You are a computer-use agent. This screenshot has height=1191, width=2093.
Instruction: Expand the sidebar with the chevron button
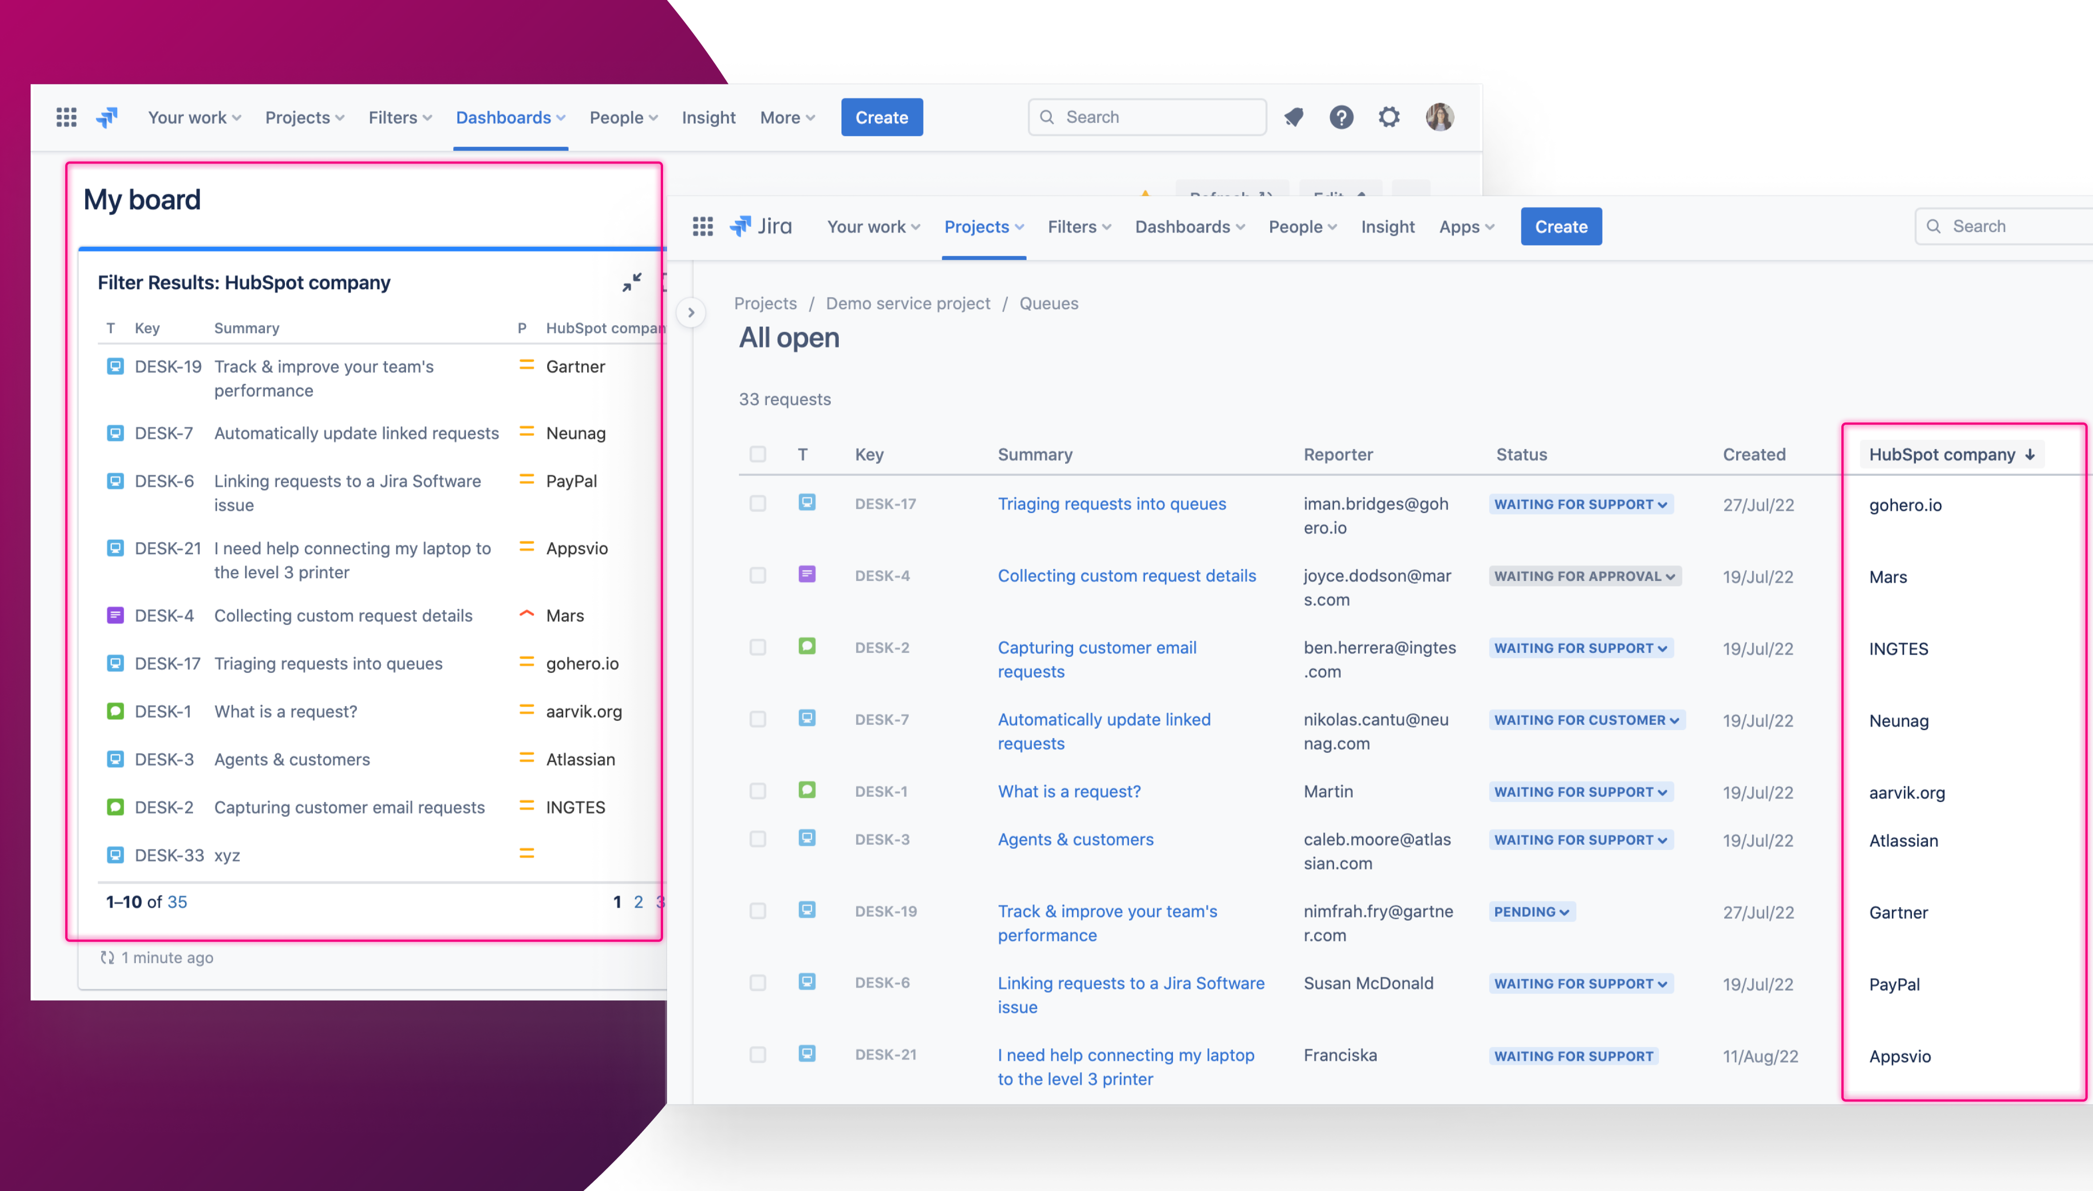tap(691, 313)
